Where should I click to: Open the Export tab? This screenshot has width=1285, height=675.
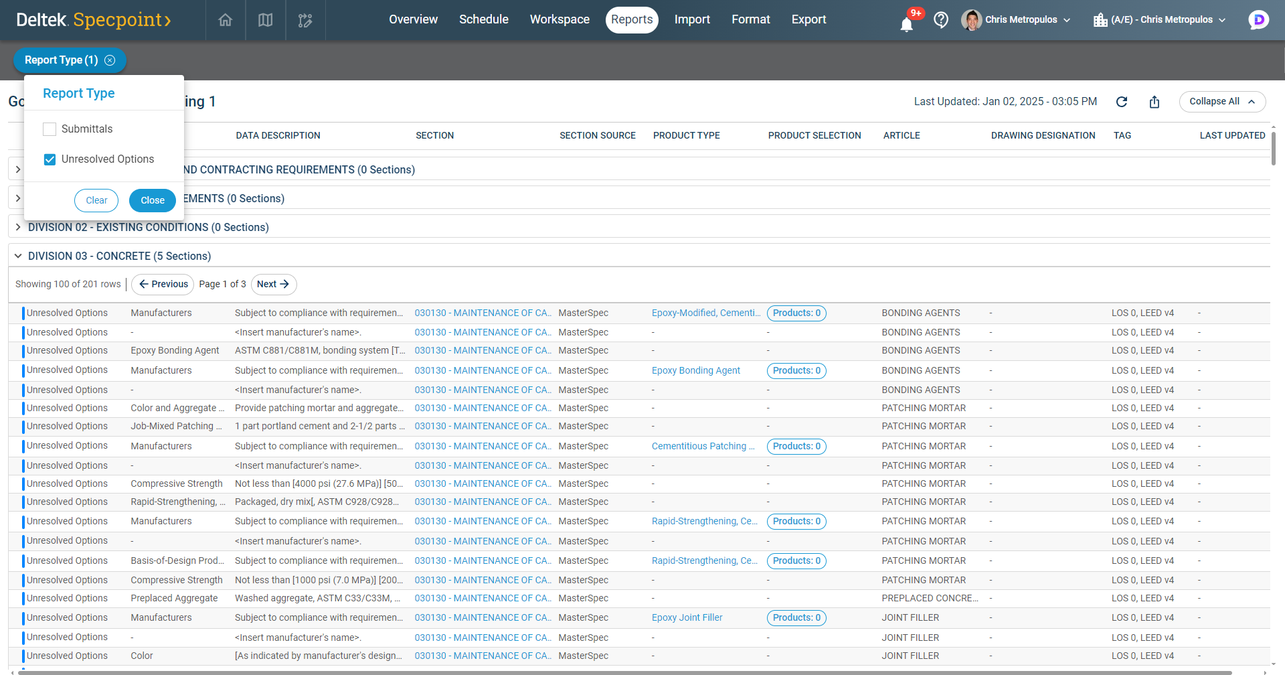[x=808, y=20]
